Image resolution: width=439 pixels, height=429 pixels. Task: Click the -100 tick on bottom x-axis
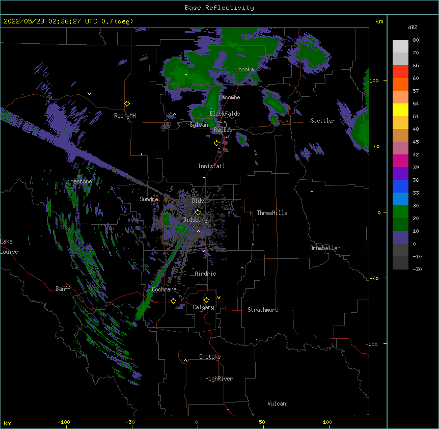(x=64, y=422)
